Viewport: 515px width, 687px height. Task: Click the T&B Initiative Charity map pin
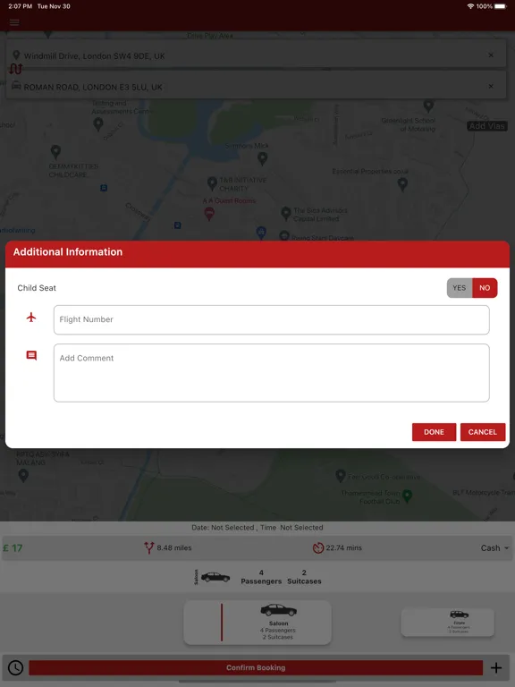click(212, 183)
